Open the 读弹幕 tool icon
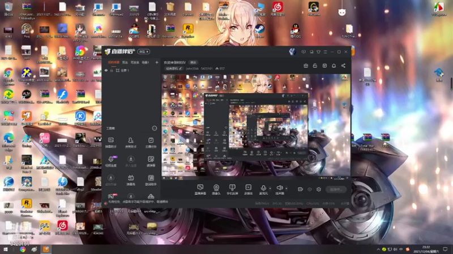The image size is (453, 254). point(151,161)
